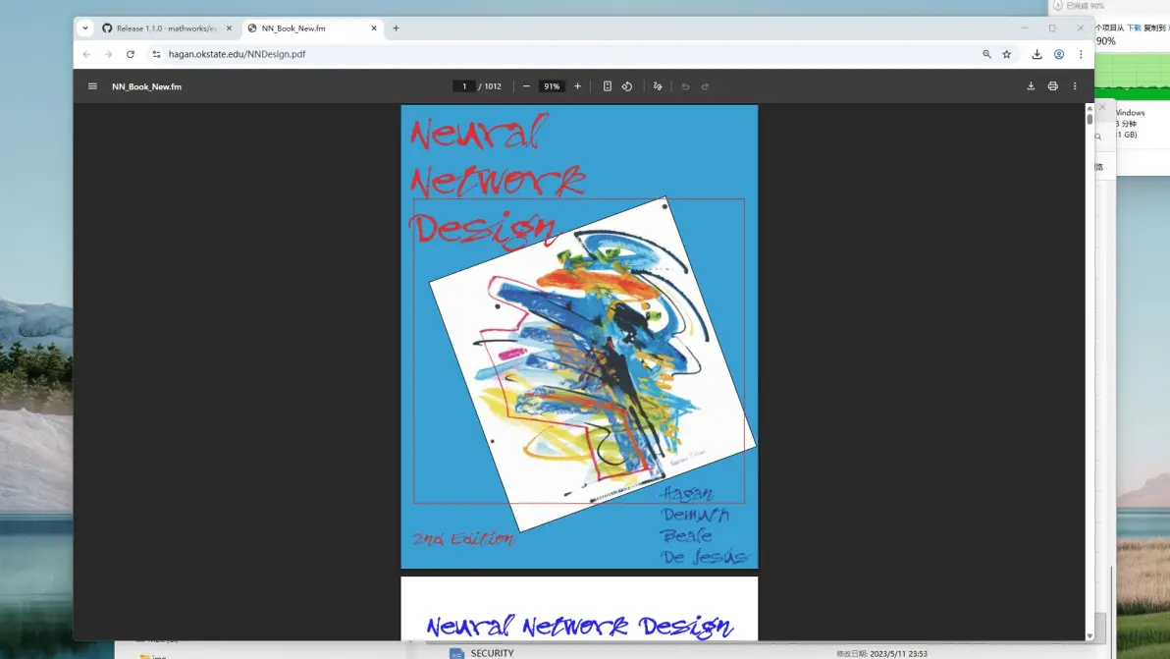Image resolution: width=1170 pixels, height=659 pixels.
Task: Download the PDF from viewer toolbar
Action: pos(1031,86)
